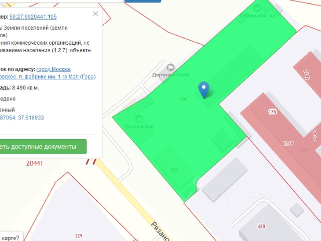Open cadastral number 50:27:0020441:105 link

(x=33, y=17)
